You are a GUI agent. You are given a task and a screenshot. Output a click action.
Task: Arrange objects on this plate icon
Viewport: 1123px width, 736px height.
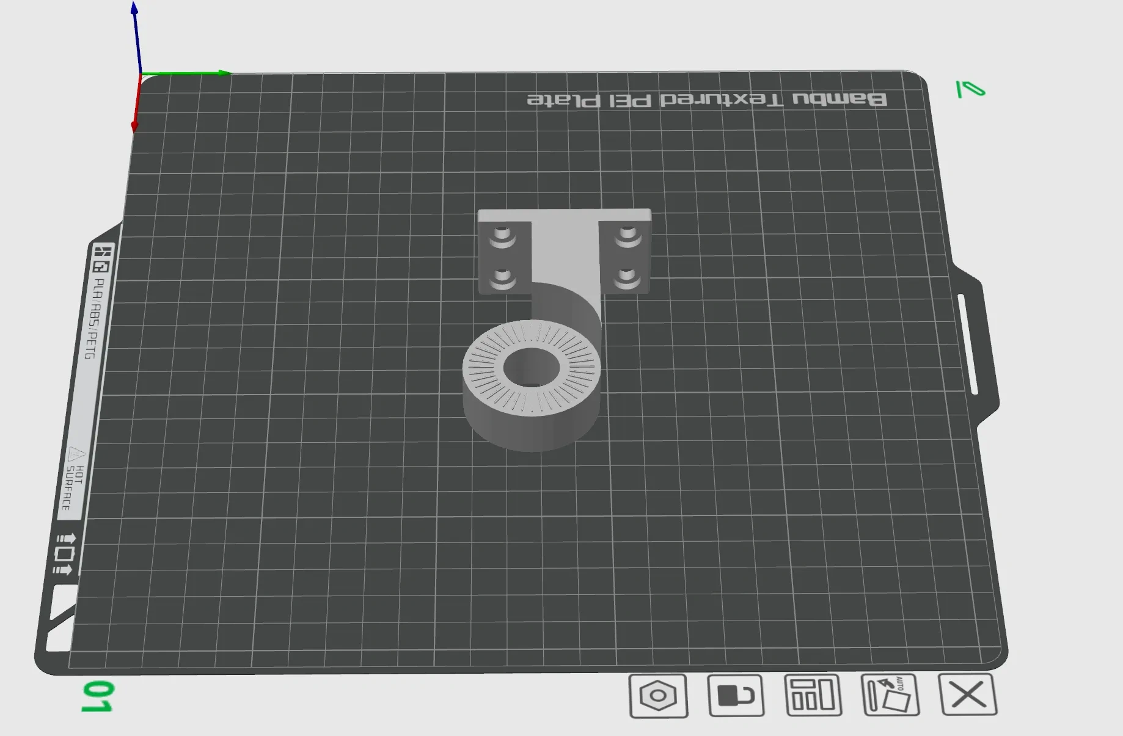813,695
